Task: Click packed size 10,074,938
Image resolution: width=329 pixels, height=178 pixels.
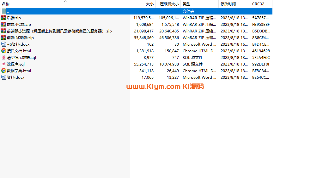Action: pos(169,64)
